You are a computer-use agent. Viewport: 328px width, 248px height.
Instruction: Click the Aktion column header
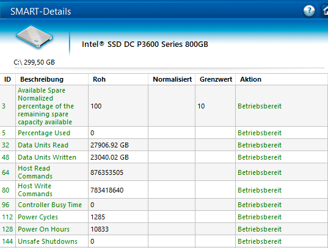click(x=250, y=79)
